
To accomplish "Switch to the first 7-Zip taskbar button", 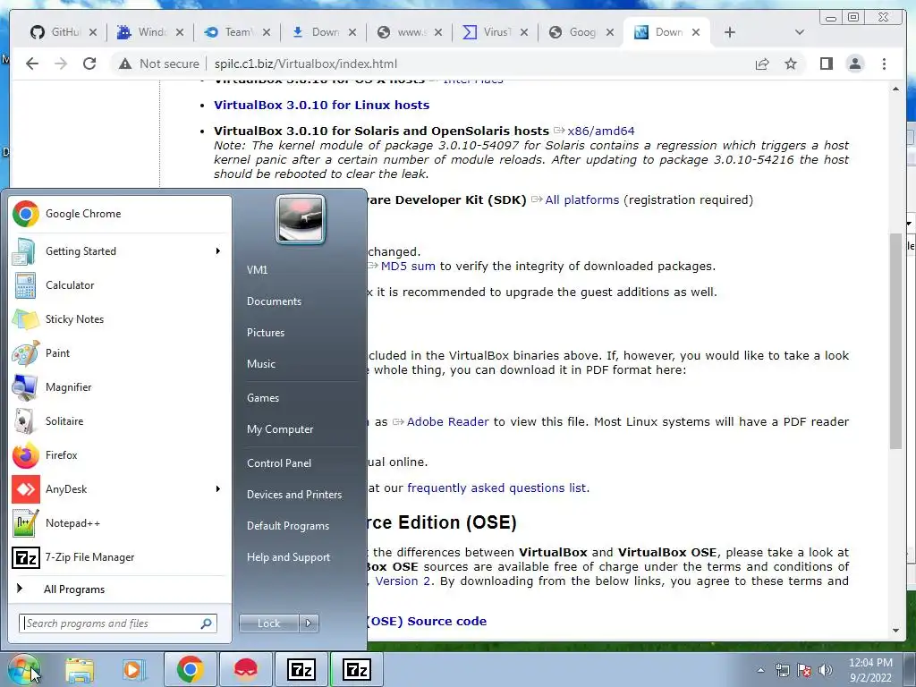I will click(x=301, y=669).
